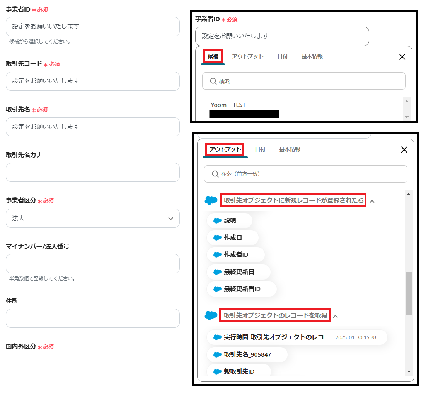Select the 取引先名_905847 output value
Viewport: 426px width, 395px height.
pyautogui.click(x=247, y=354)
